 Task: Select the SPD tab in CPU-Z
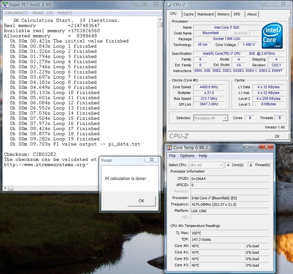tap(237, 14)
